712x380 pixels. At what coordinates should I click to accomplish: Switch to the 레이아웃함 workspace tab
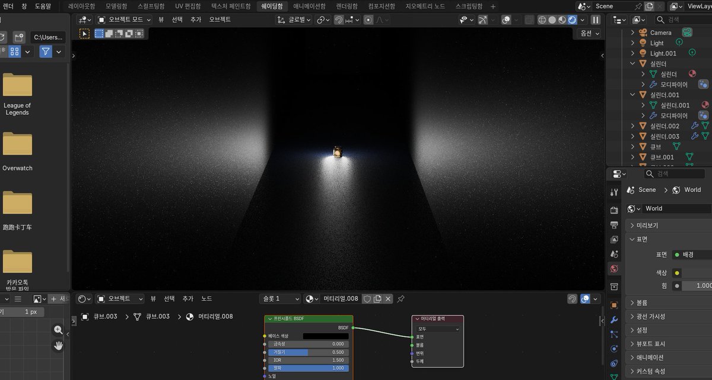click(81, 6)
